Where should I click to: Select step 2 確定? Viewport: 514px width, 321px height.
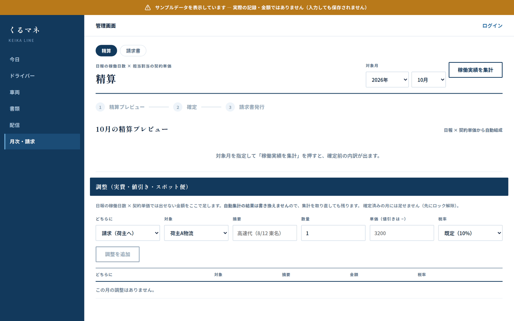coord(185,107)
